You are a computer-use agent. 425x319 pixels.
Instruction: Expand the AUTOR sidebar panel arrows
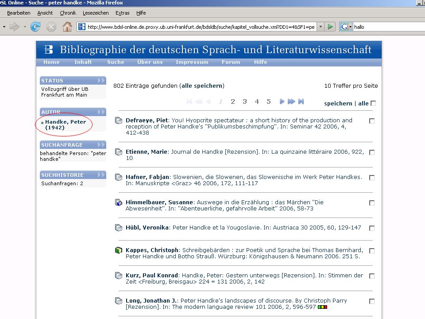(x=101, y=112)
